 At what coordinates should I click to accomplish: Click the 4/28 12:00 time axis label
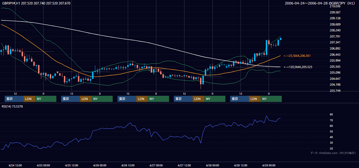pos(240,165)
